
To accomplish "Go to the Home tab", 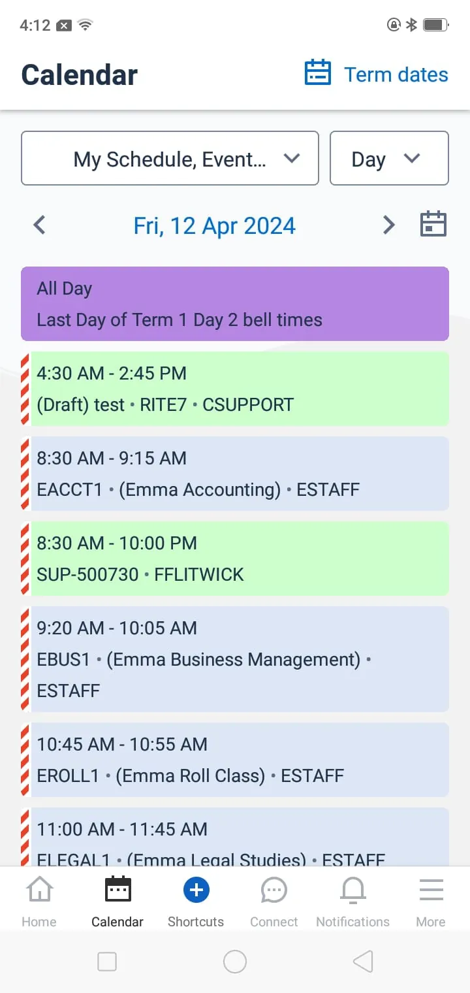I will [39, 902].
